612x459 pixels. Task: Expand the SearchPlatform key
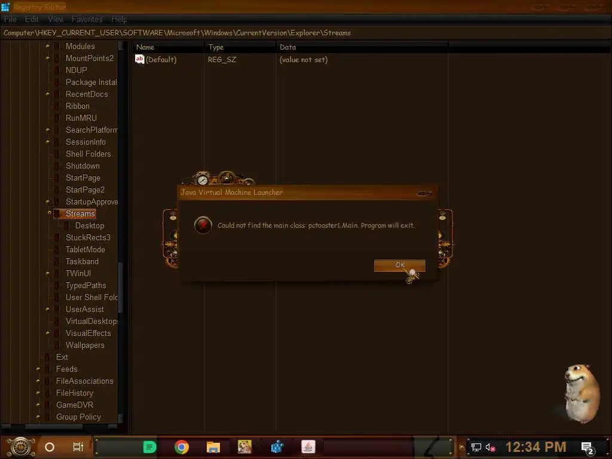(x=48, y=130)
